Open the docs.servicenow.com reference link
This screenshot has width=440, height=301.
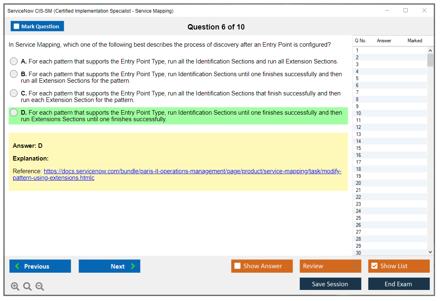point(192,171)
